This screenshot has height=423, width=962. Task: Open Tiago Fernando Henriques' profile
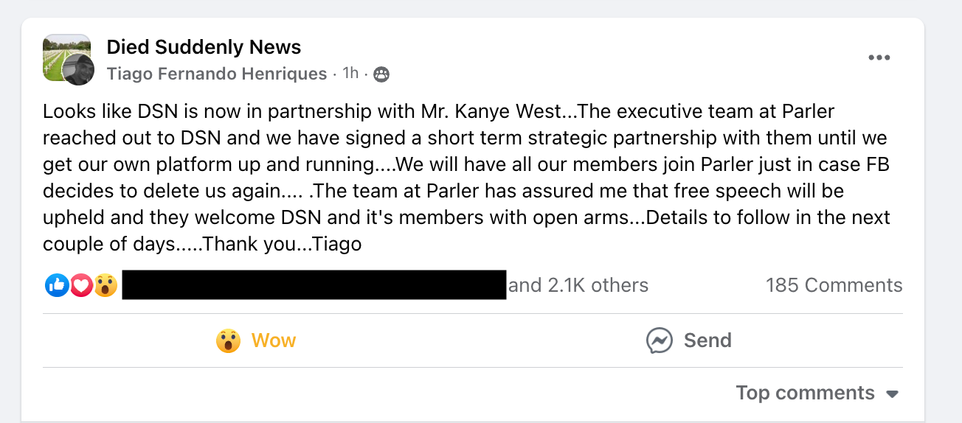(x=216, y=74)
